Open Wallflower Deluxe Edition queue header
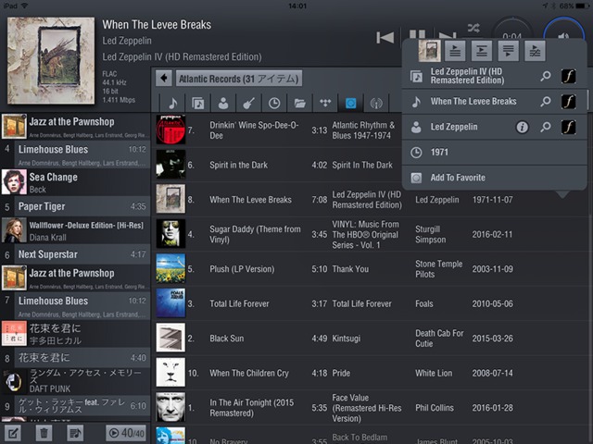This screenshot has width=593, height=444. (x=76, y=230)
